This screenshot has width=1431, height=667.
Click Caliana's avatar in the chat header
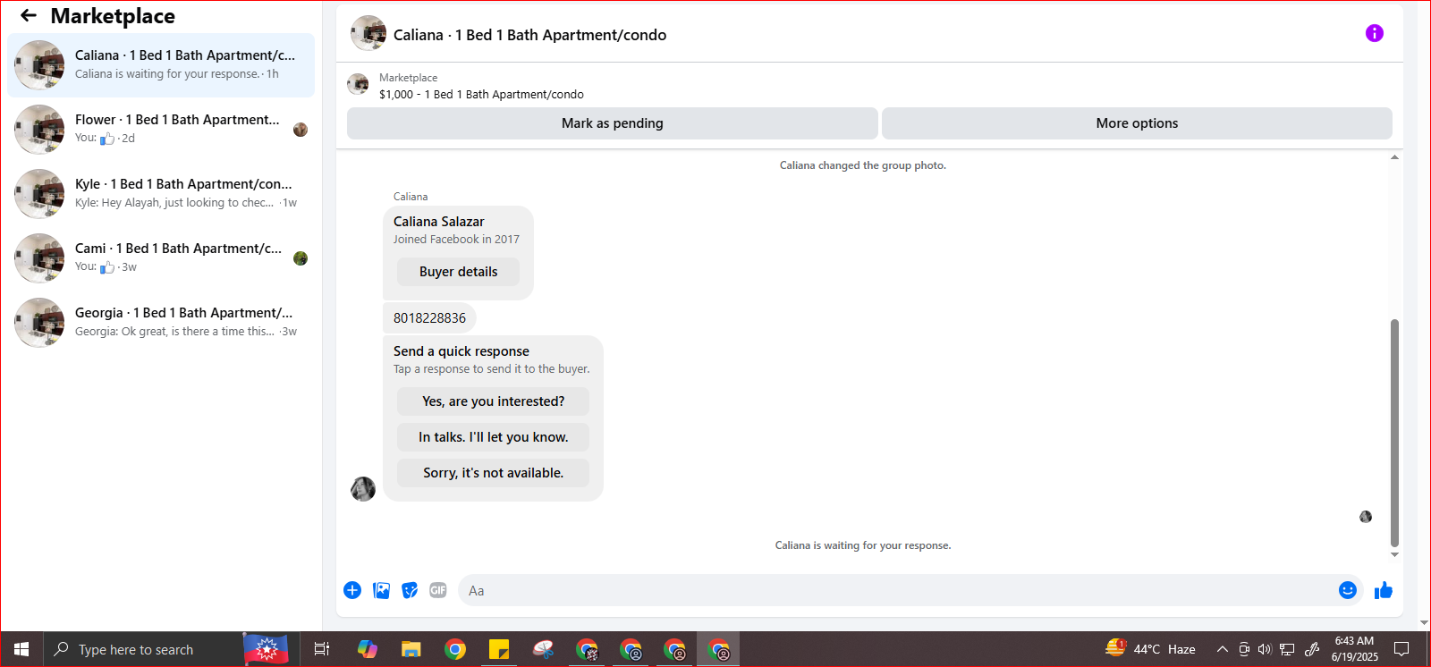point(368,33)
